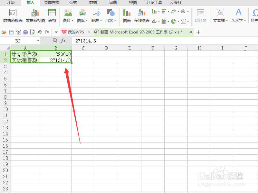Click the zoom magnifier beside fx
Image resolution: width=258 pixels, height=193 pixels.
55,41
